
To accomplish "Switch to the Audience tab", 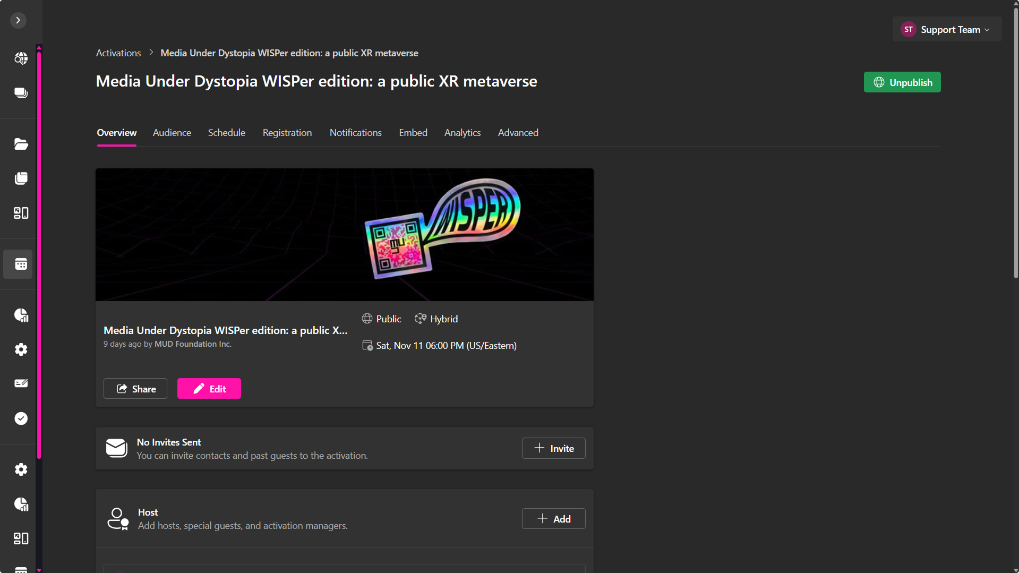I will (x=172, y=133).
